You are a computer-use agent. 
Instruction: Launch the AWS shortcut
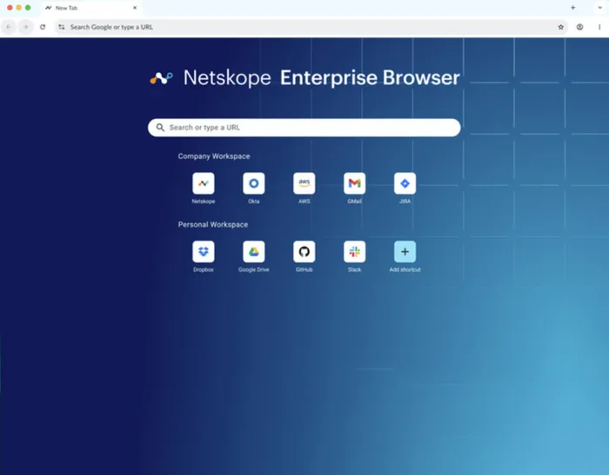tap(304, 183)
